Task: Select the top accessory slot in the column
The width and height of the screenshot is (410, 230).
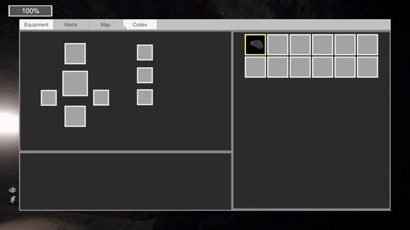Action: coord(145,52)
